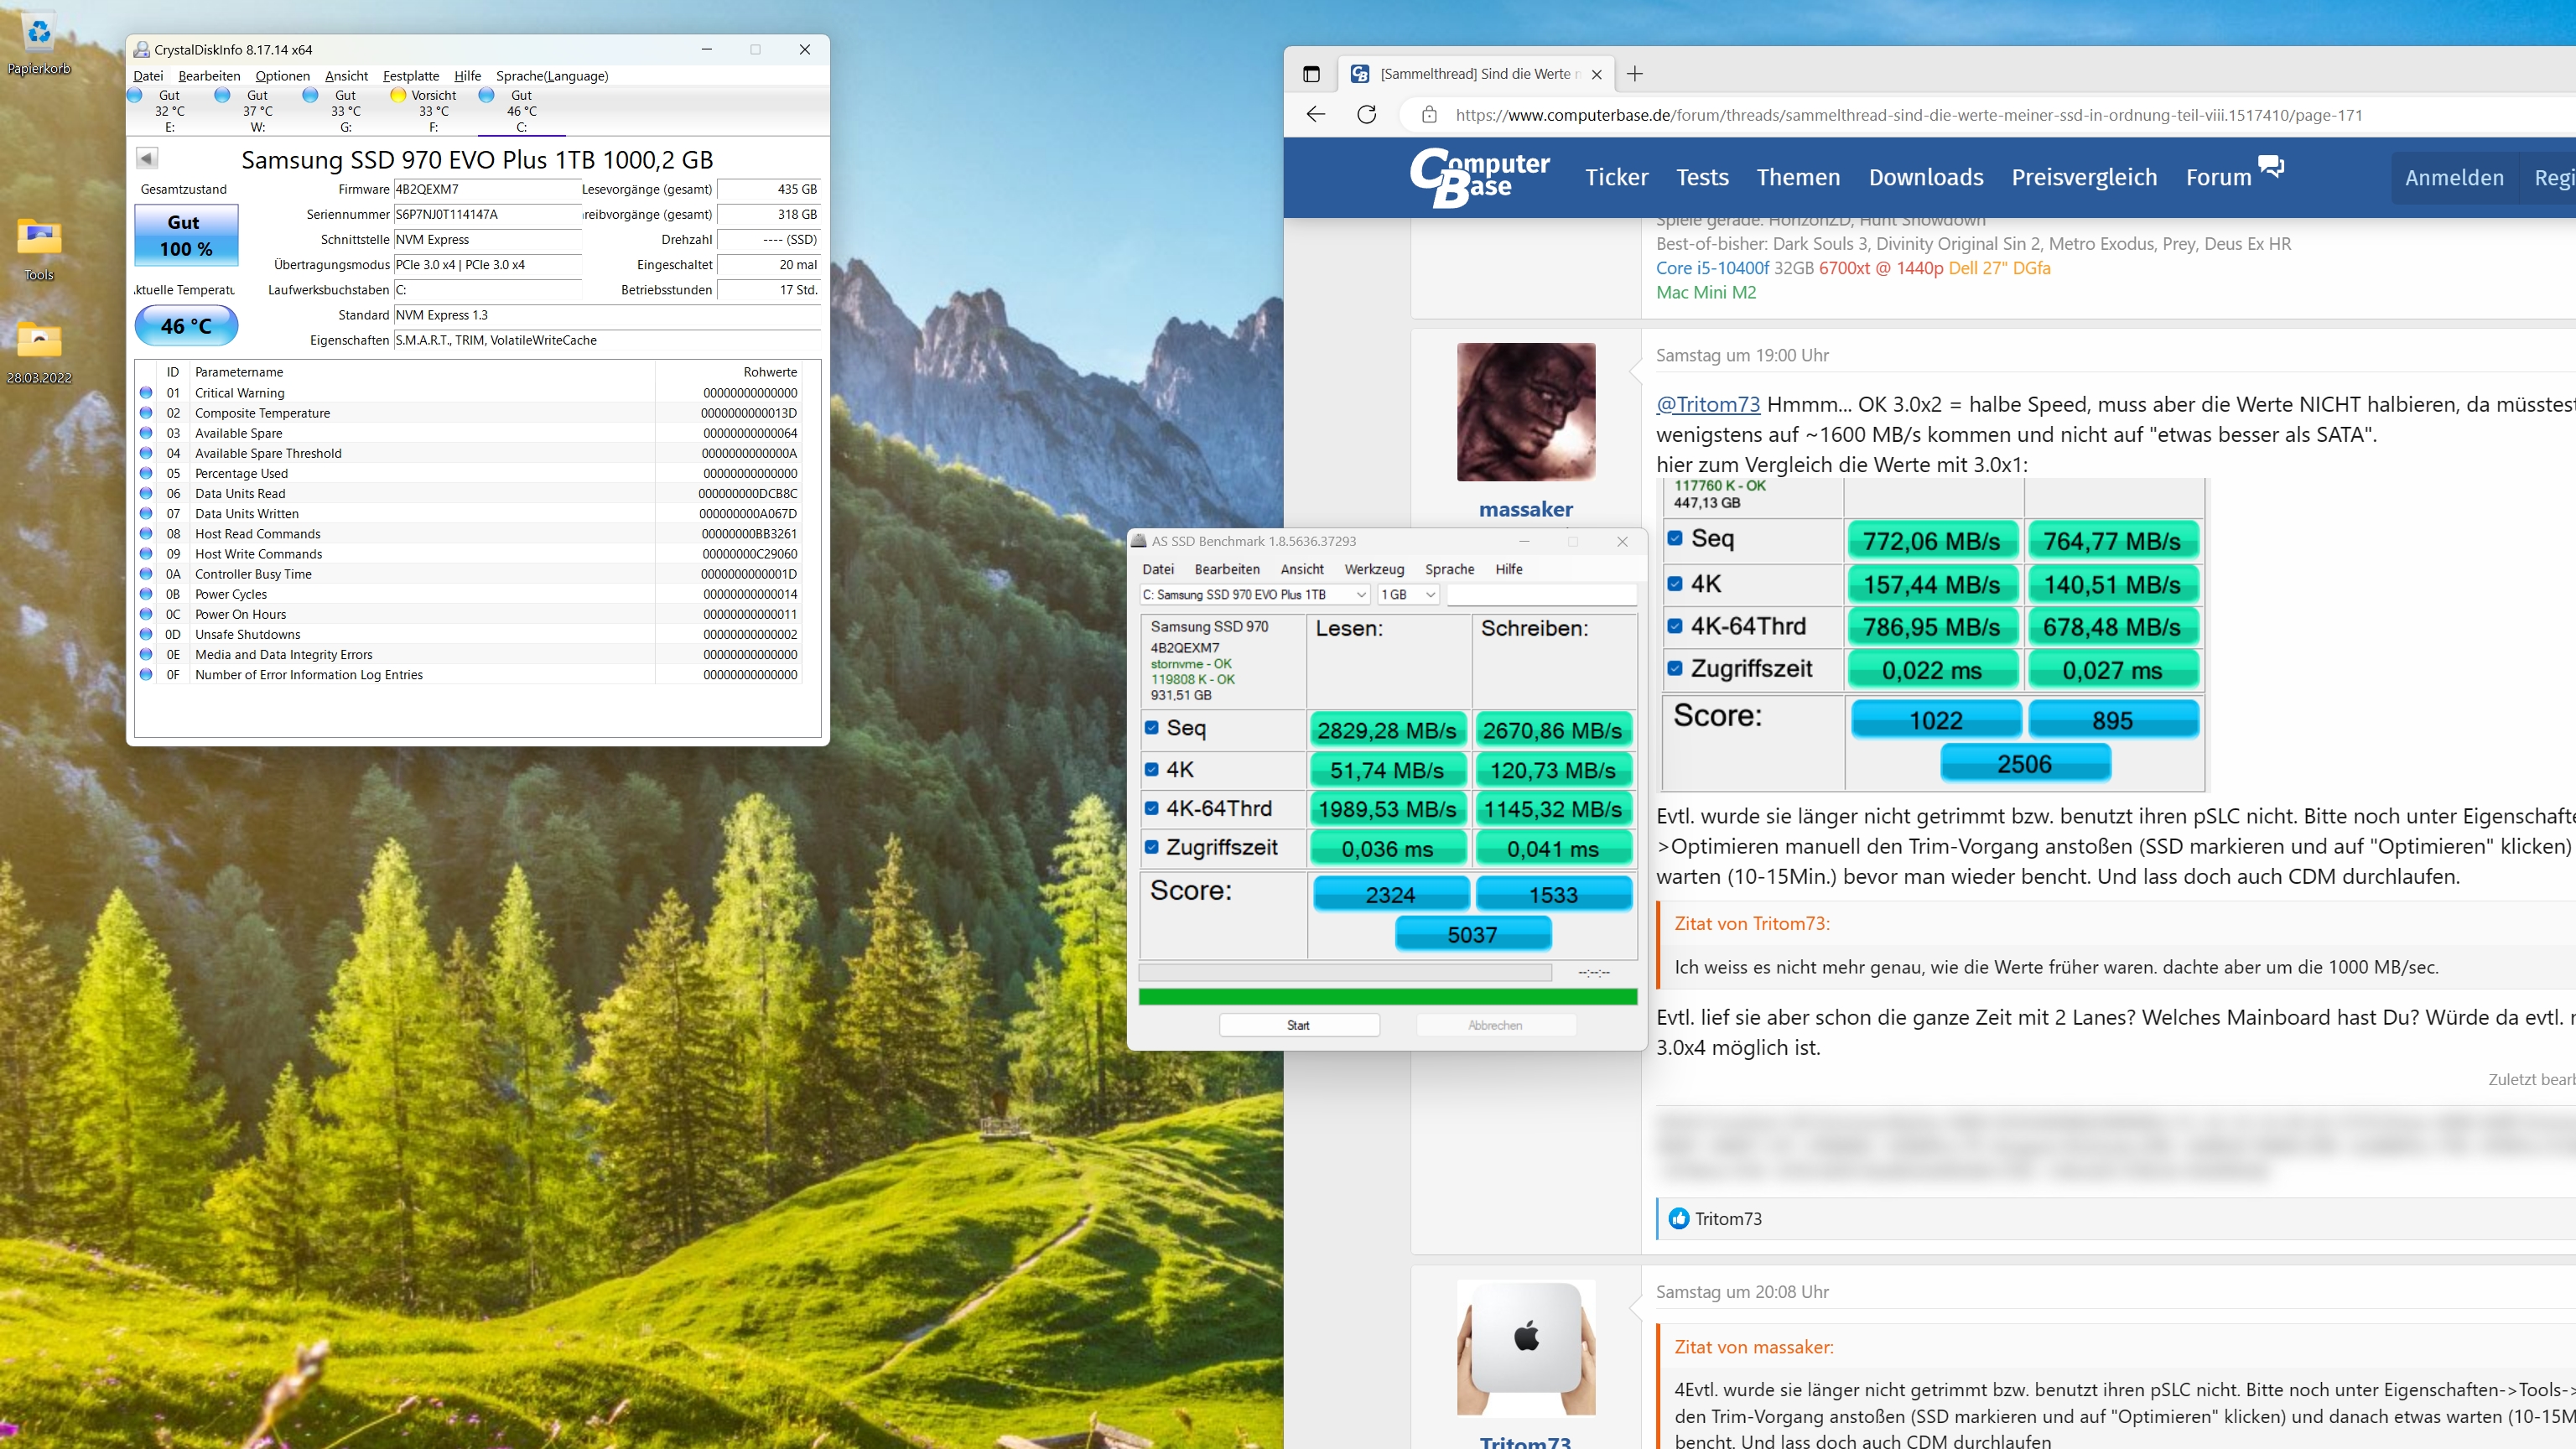Click the browser address bar URL
Screen dimensions: 2576x1449
[1908, 115]
